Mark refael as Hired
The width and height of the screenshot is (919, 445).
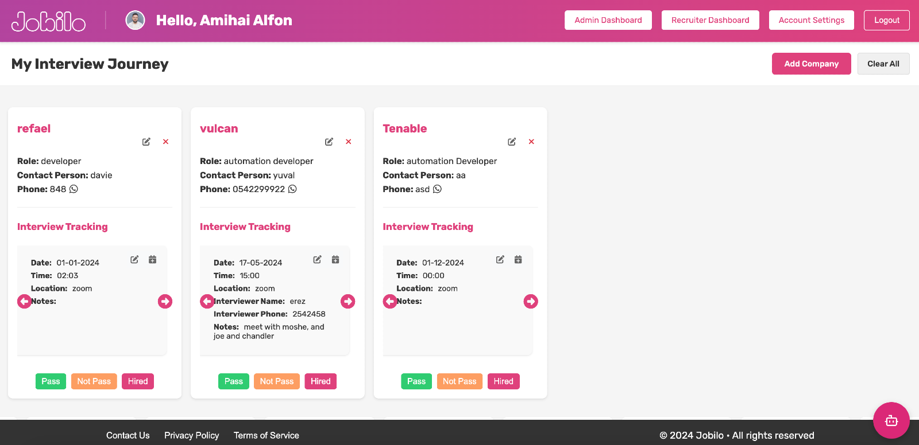click(138, 381)
